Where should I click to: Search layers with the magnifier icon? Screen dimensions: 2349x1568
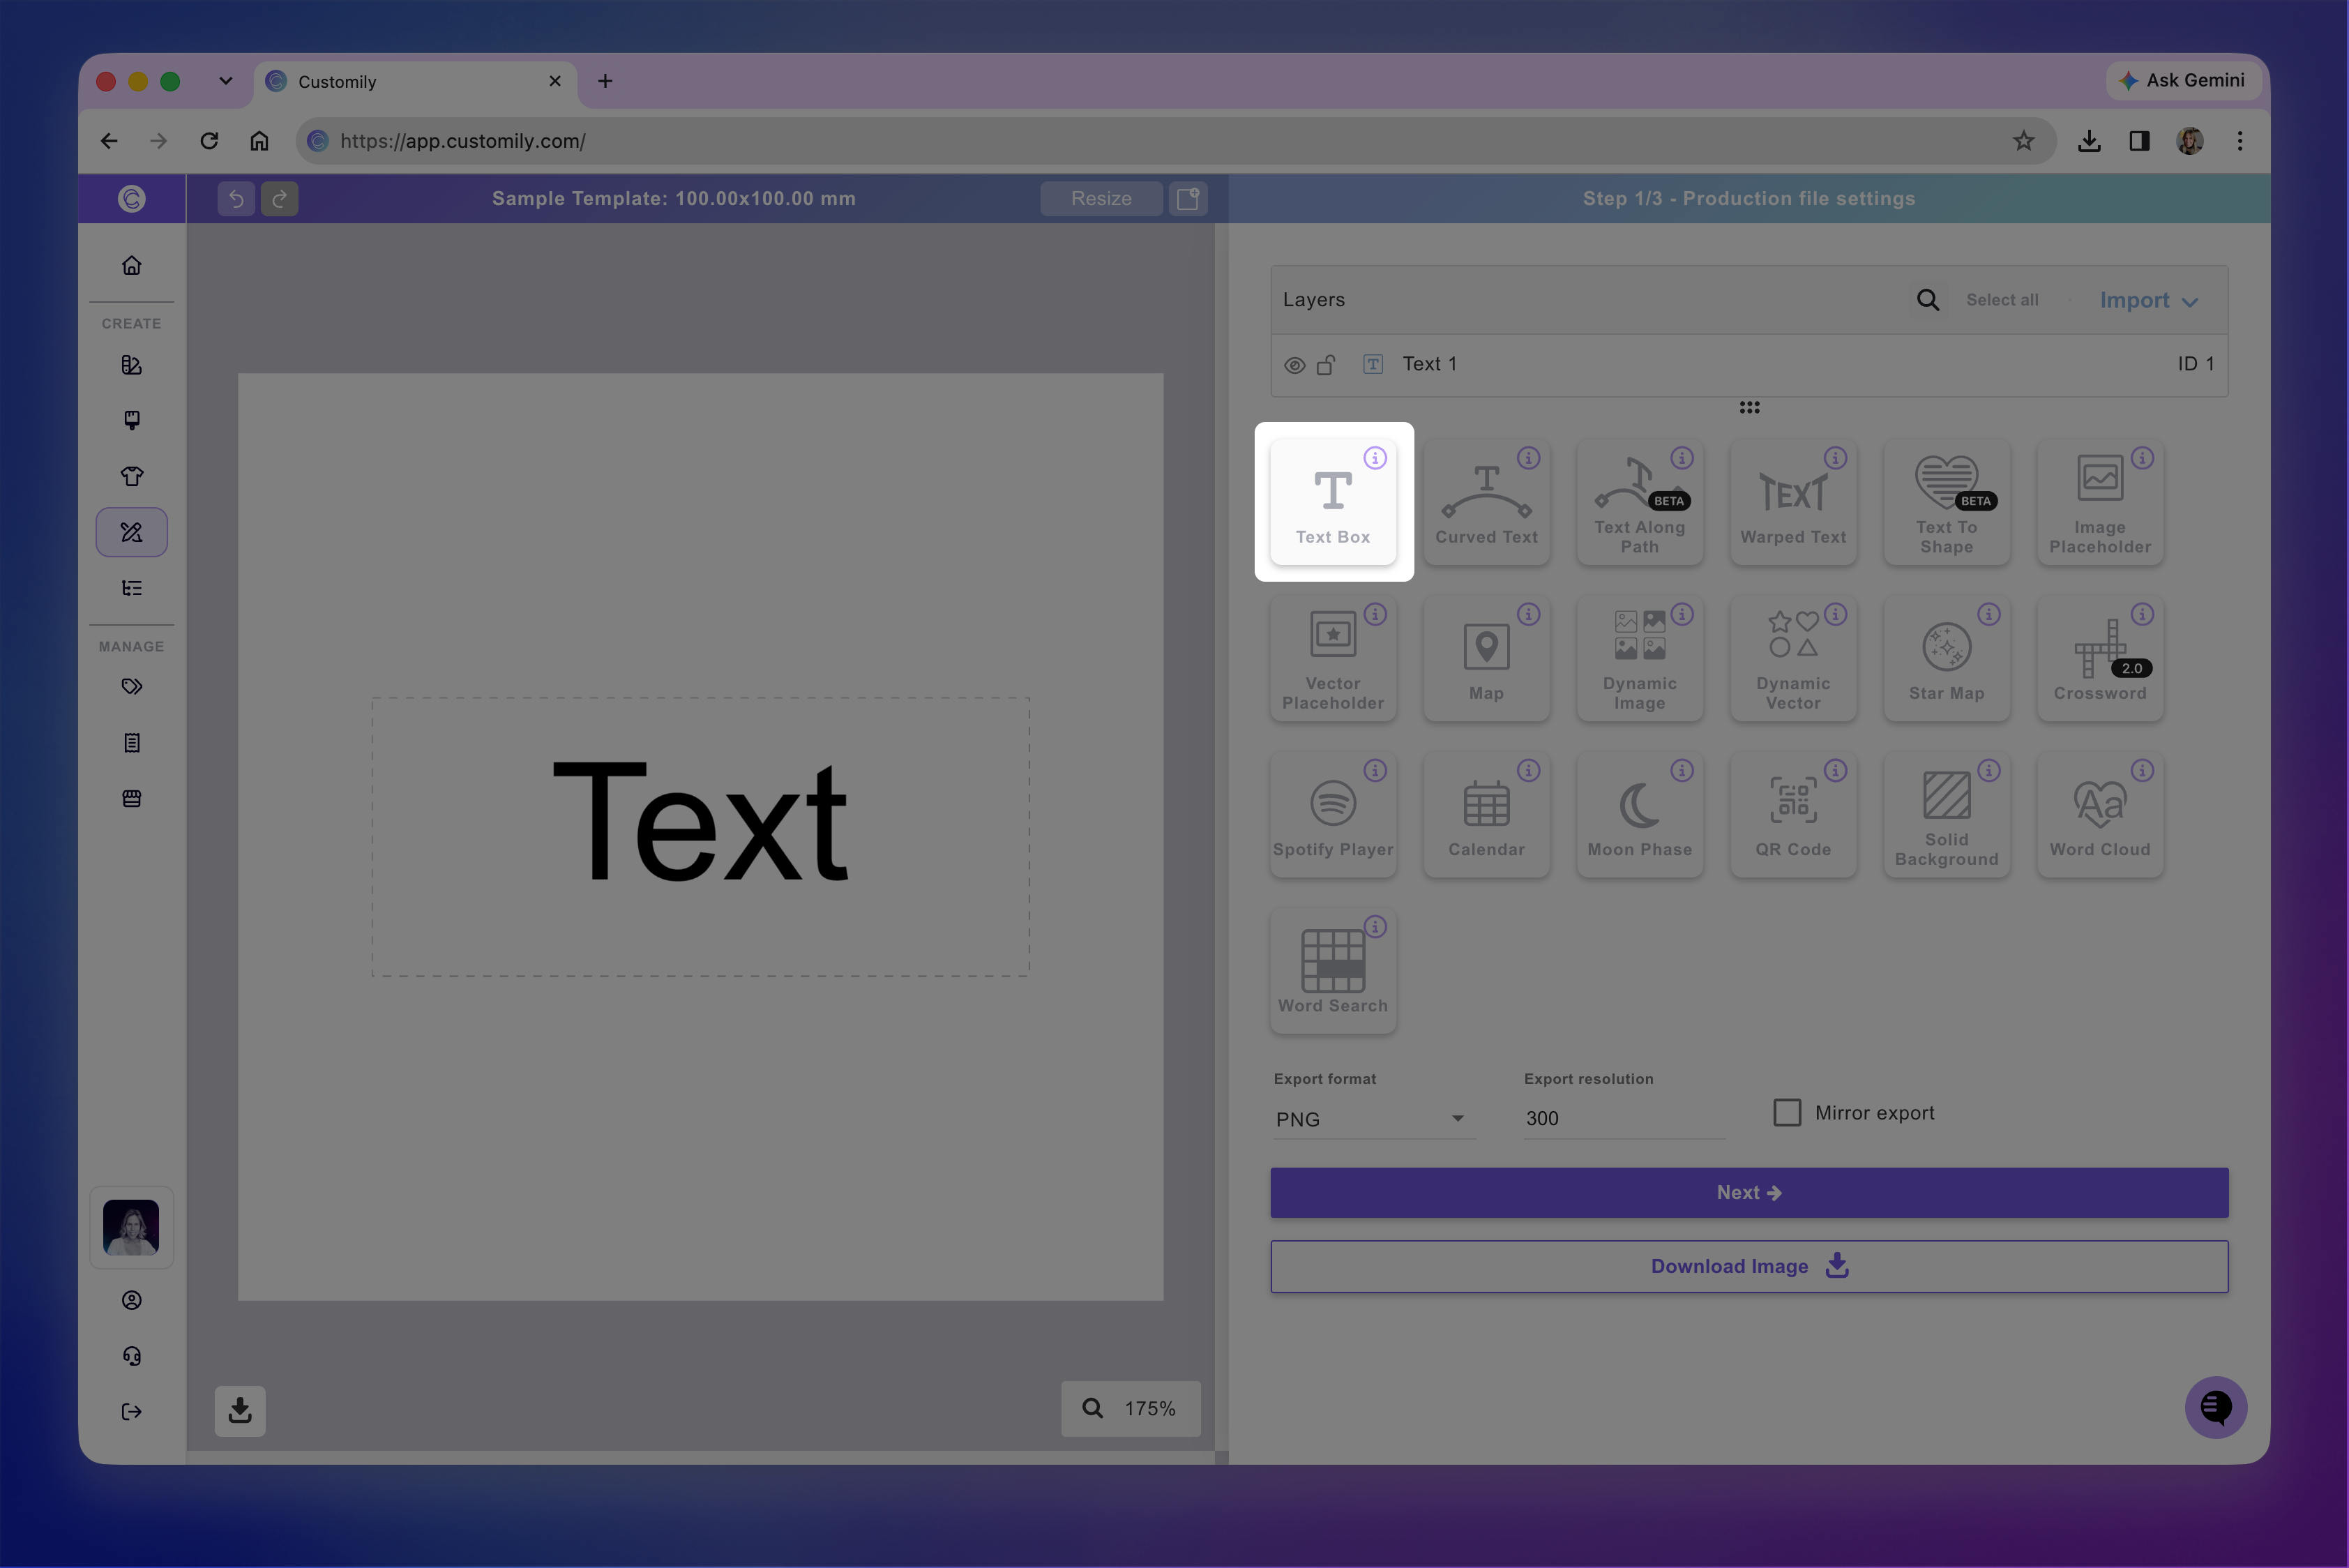coord(1927,300)
